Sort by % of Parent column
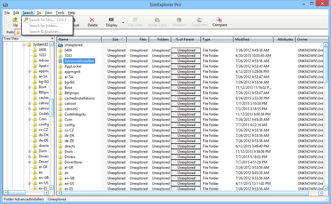 point(185,39)
